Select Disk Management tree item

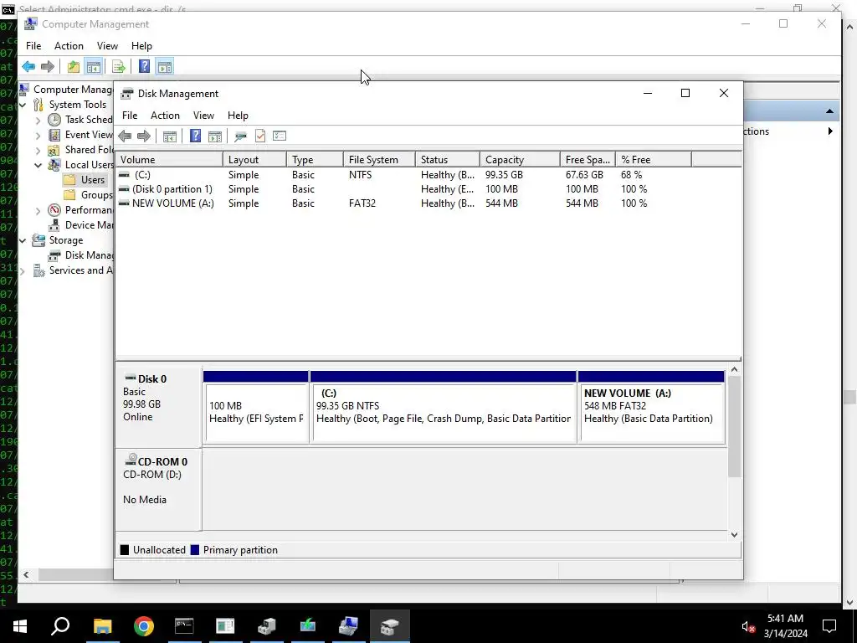[x=80, y=255]
